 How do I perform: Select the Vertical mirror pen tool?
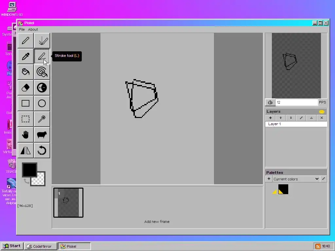pos(42,41)
